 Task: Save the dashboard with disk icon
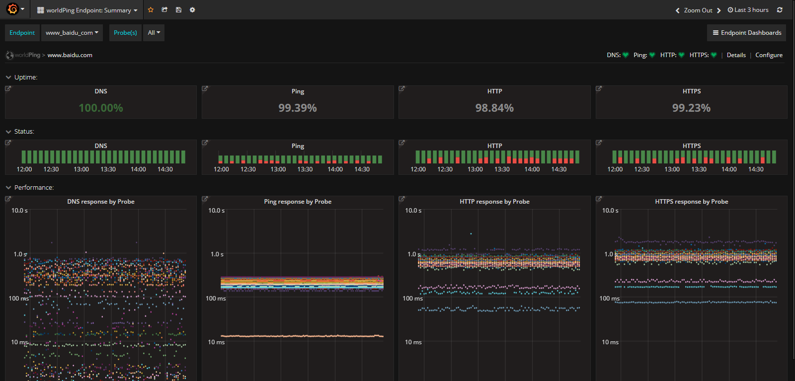pos(178,10)
